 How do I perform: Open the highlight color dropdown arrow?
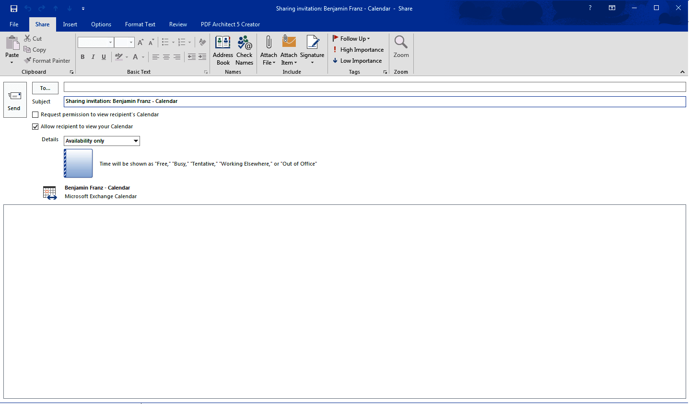(x=127, y=57)
